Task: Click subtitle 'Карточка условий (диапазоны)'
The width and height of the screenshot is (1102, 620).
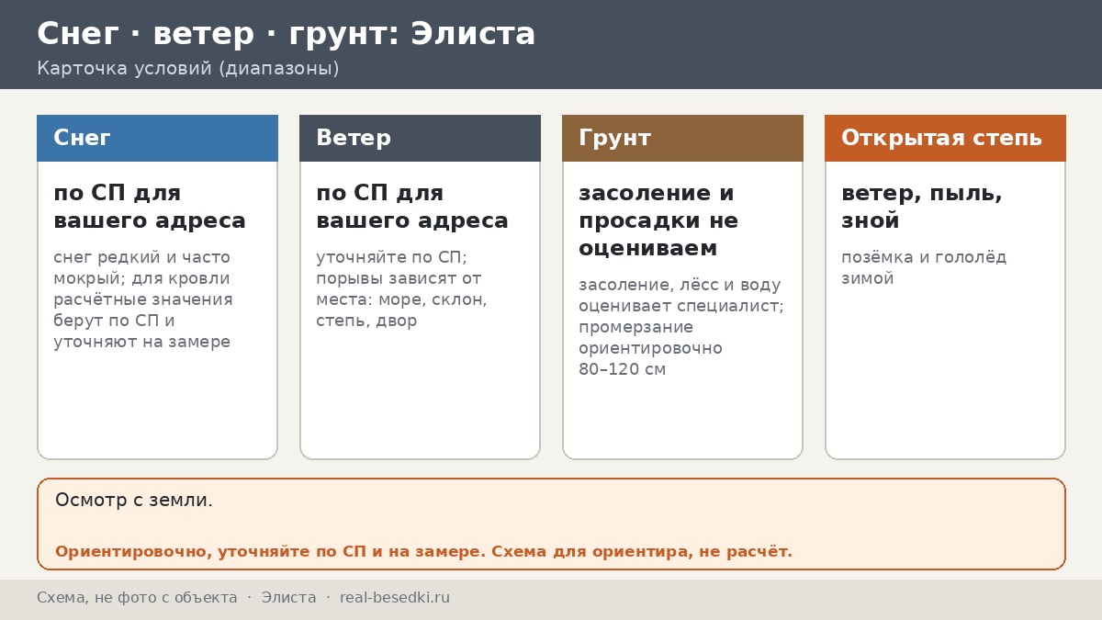Action: pyautogui.click(x=188, y=69)
